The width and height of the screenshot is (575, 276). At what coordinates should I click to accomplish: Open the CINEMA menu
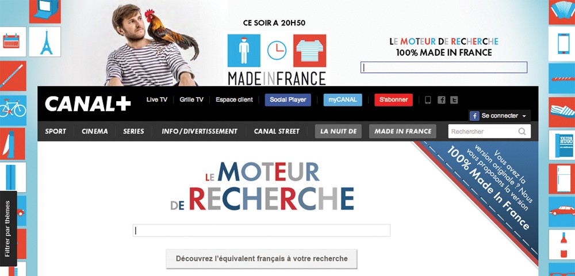[95, 131]
